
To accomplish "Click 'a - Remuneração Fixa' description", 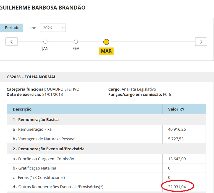I will [x=32, y=129].
